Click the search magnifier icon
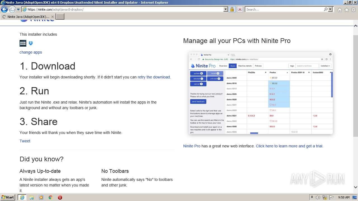The image size is (358, 201). [x=326, y=9]
